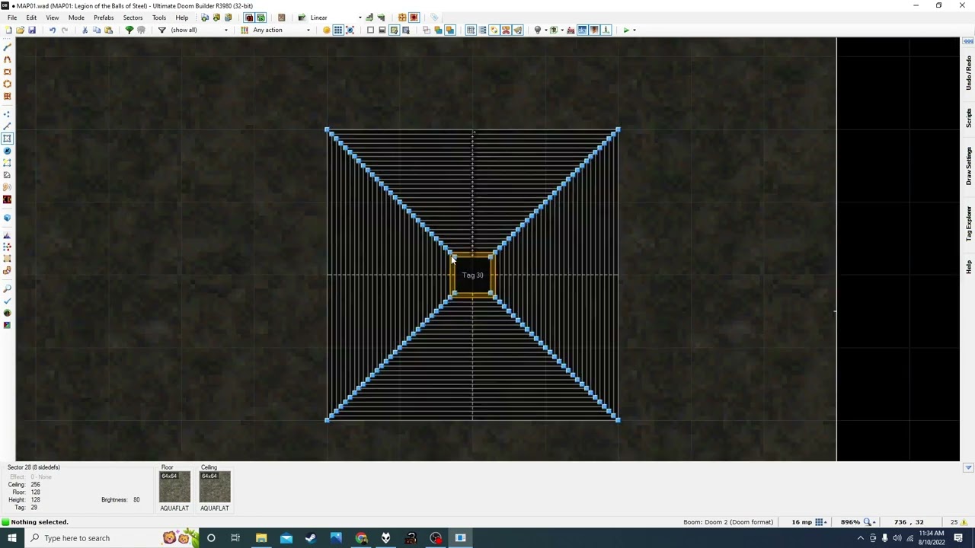Open the Draw Settings side tab

(968, 166)
